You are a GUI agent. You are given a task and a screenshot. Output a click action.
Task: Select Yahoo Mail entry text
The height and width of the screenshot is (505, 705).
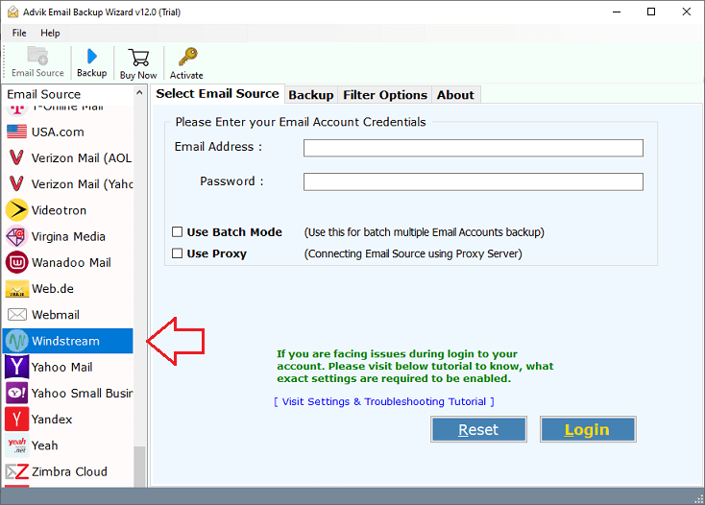62,367
